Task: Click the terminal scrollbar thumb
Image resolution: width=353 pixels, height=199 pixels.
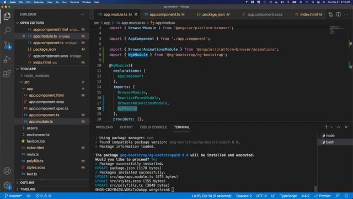Action: 316,188
